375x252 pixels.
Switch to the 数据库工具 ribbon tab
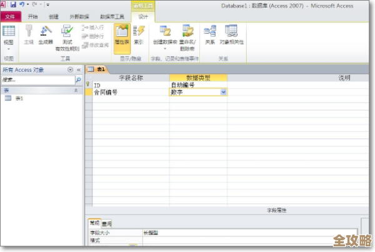(112, 17)
